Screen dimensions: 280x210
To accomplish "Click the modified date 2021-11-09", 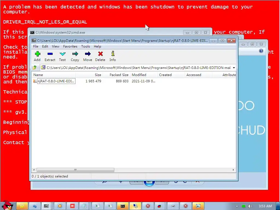I will pyautogui.click(x=143, y=81).
